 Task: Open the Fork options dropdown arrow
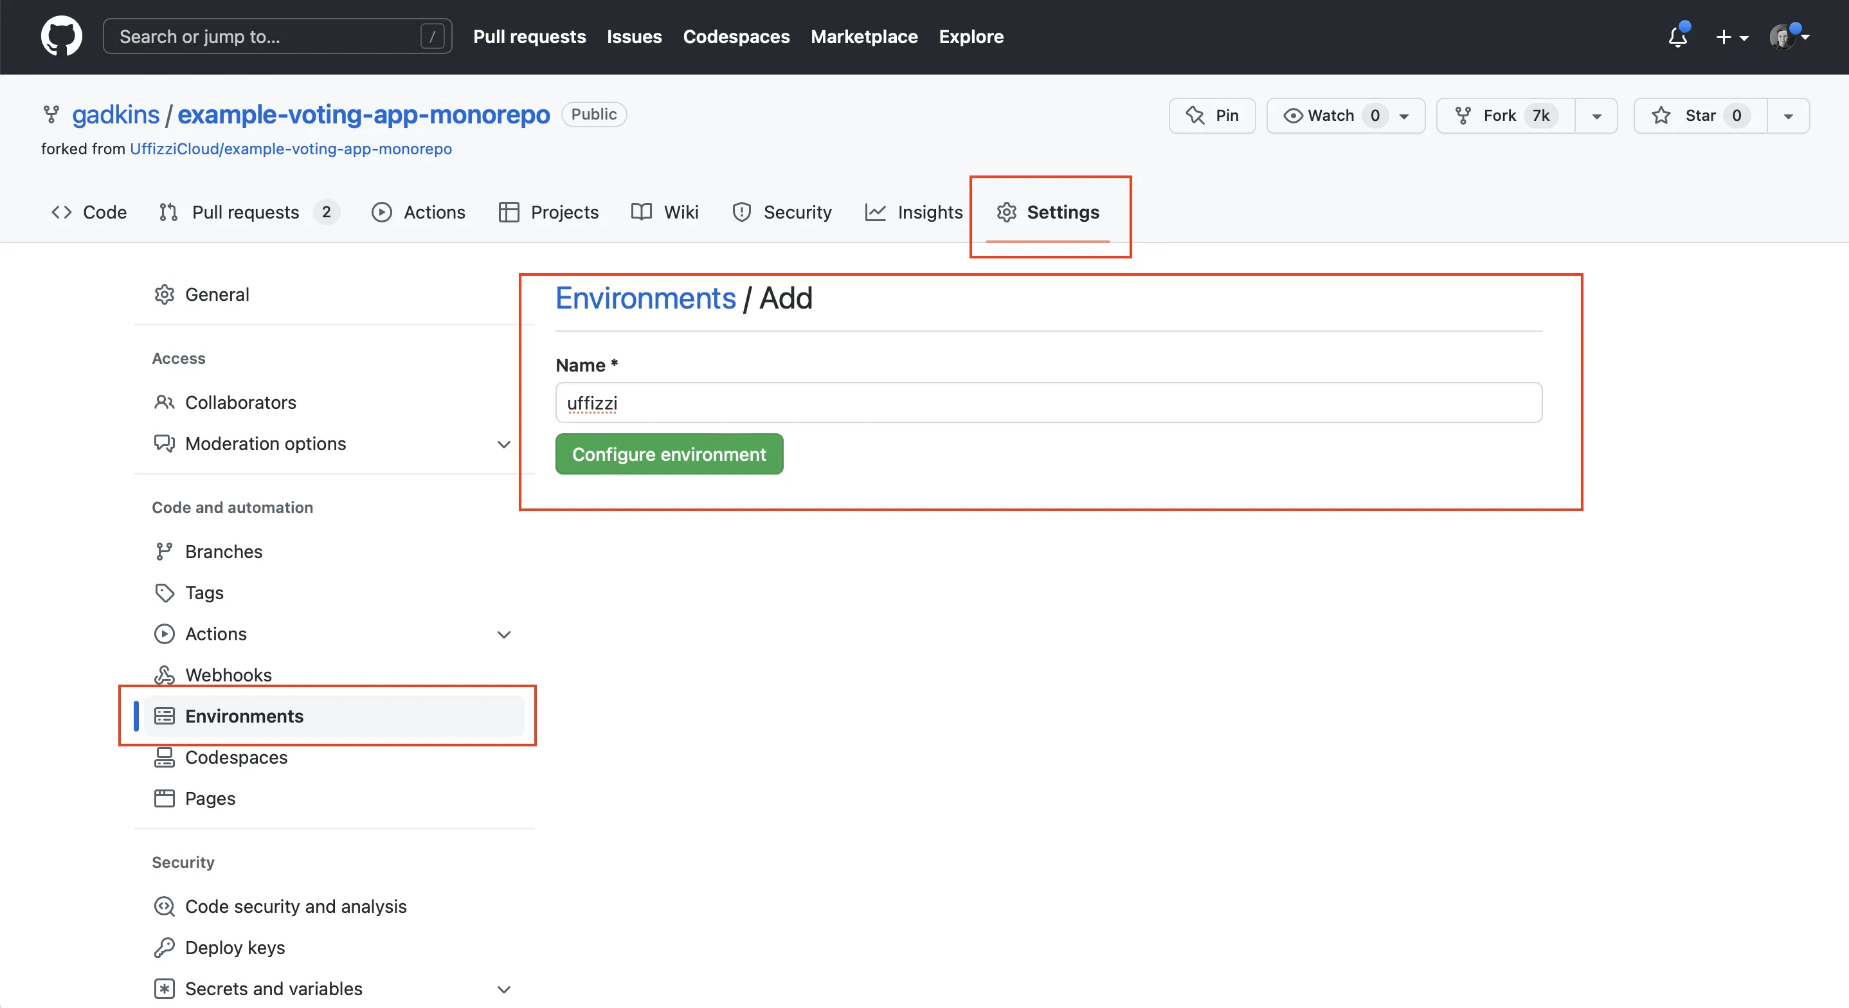point(1596,116)
